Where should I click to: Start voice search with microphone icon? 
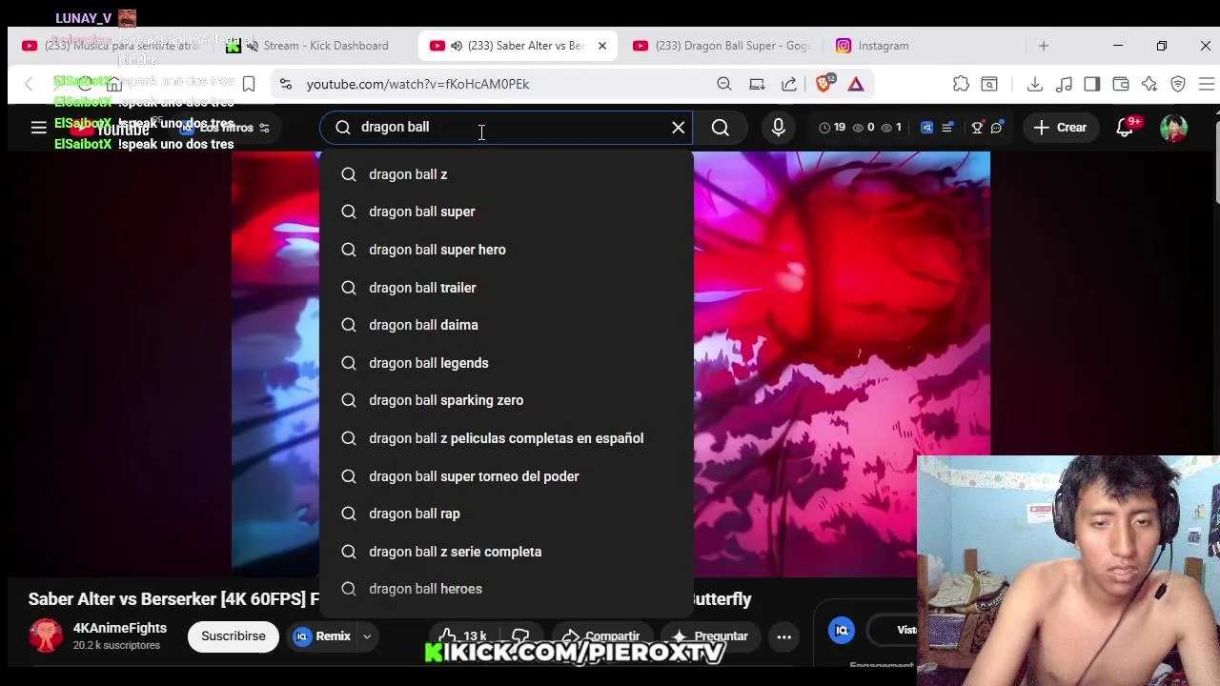[x=779, y=127]
